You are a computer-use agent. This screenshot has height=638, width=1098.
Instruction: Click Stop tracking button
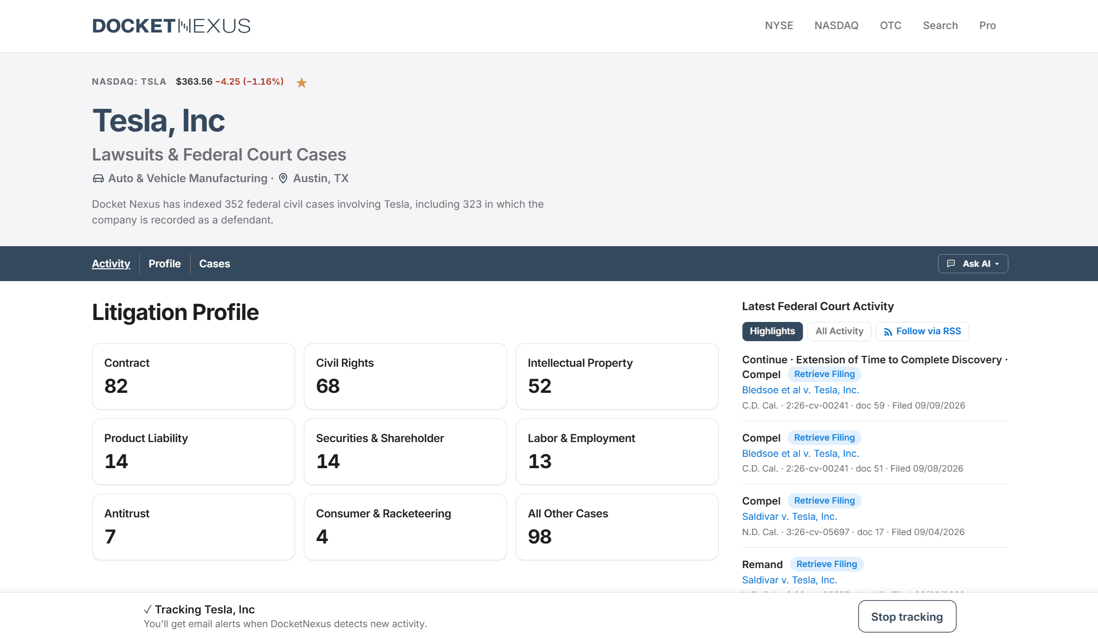(907, 616)
